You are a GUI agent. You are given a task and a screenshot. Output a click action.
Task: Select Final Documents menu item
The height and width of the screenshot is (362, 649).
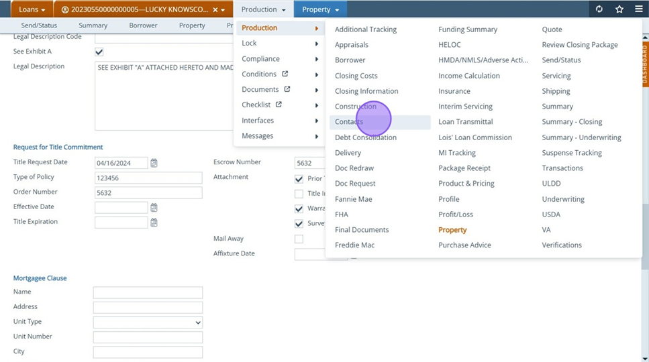[x=362, y=230]
